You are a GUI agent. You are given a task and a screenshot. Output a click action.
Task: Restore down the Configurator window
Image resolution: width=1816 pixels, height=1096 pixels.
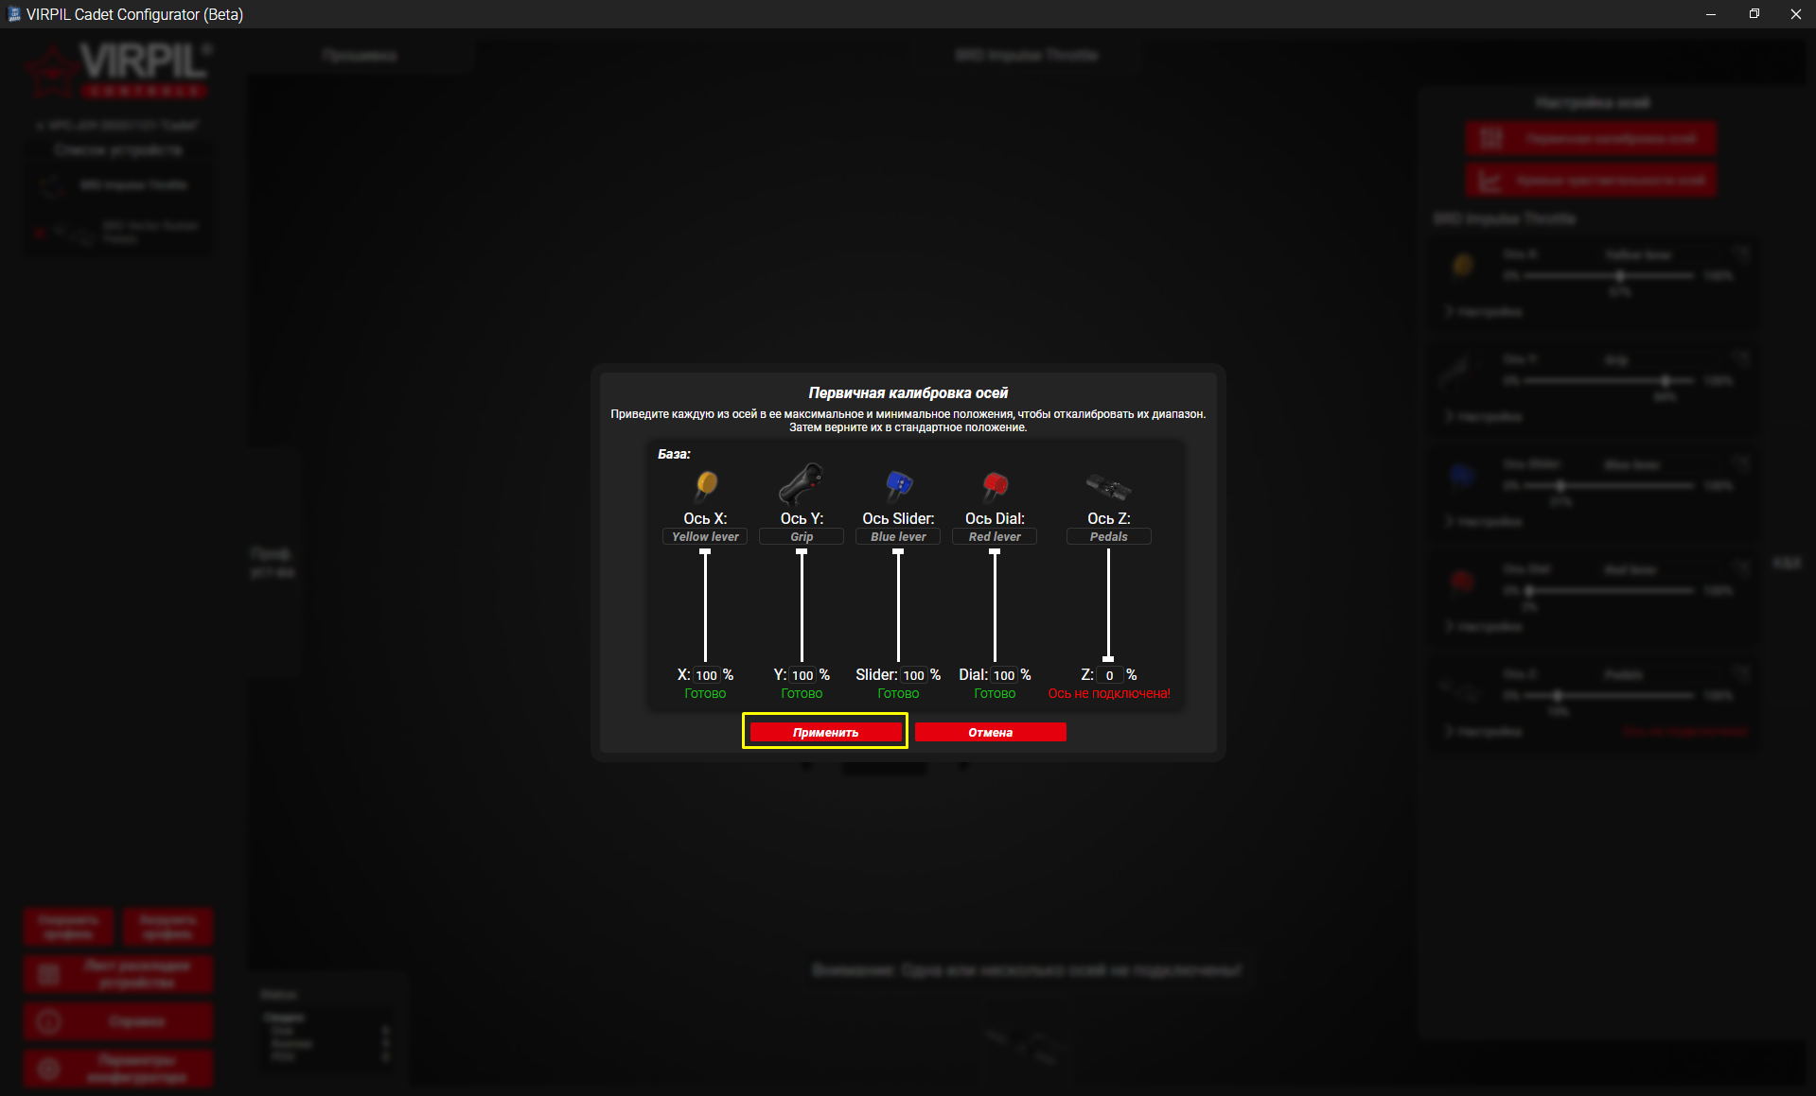[1754, 14]
